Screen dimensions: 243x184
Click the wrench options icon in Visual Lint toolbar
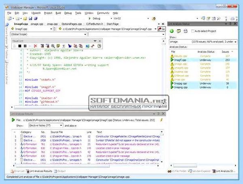pyautogui.click(x=93, y=46)
